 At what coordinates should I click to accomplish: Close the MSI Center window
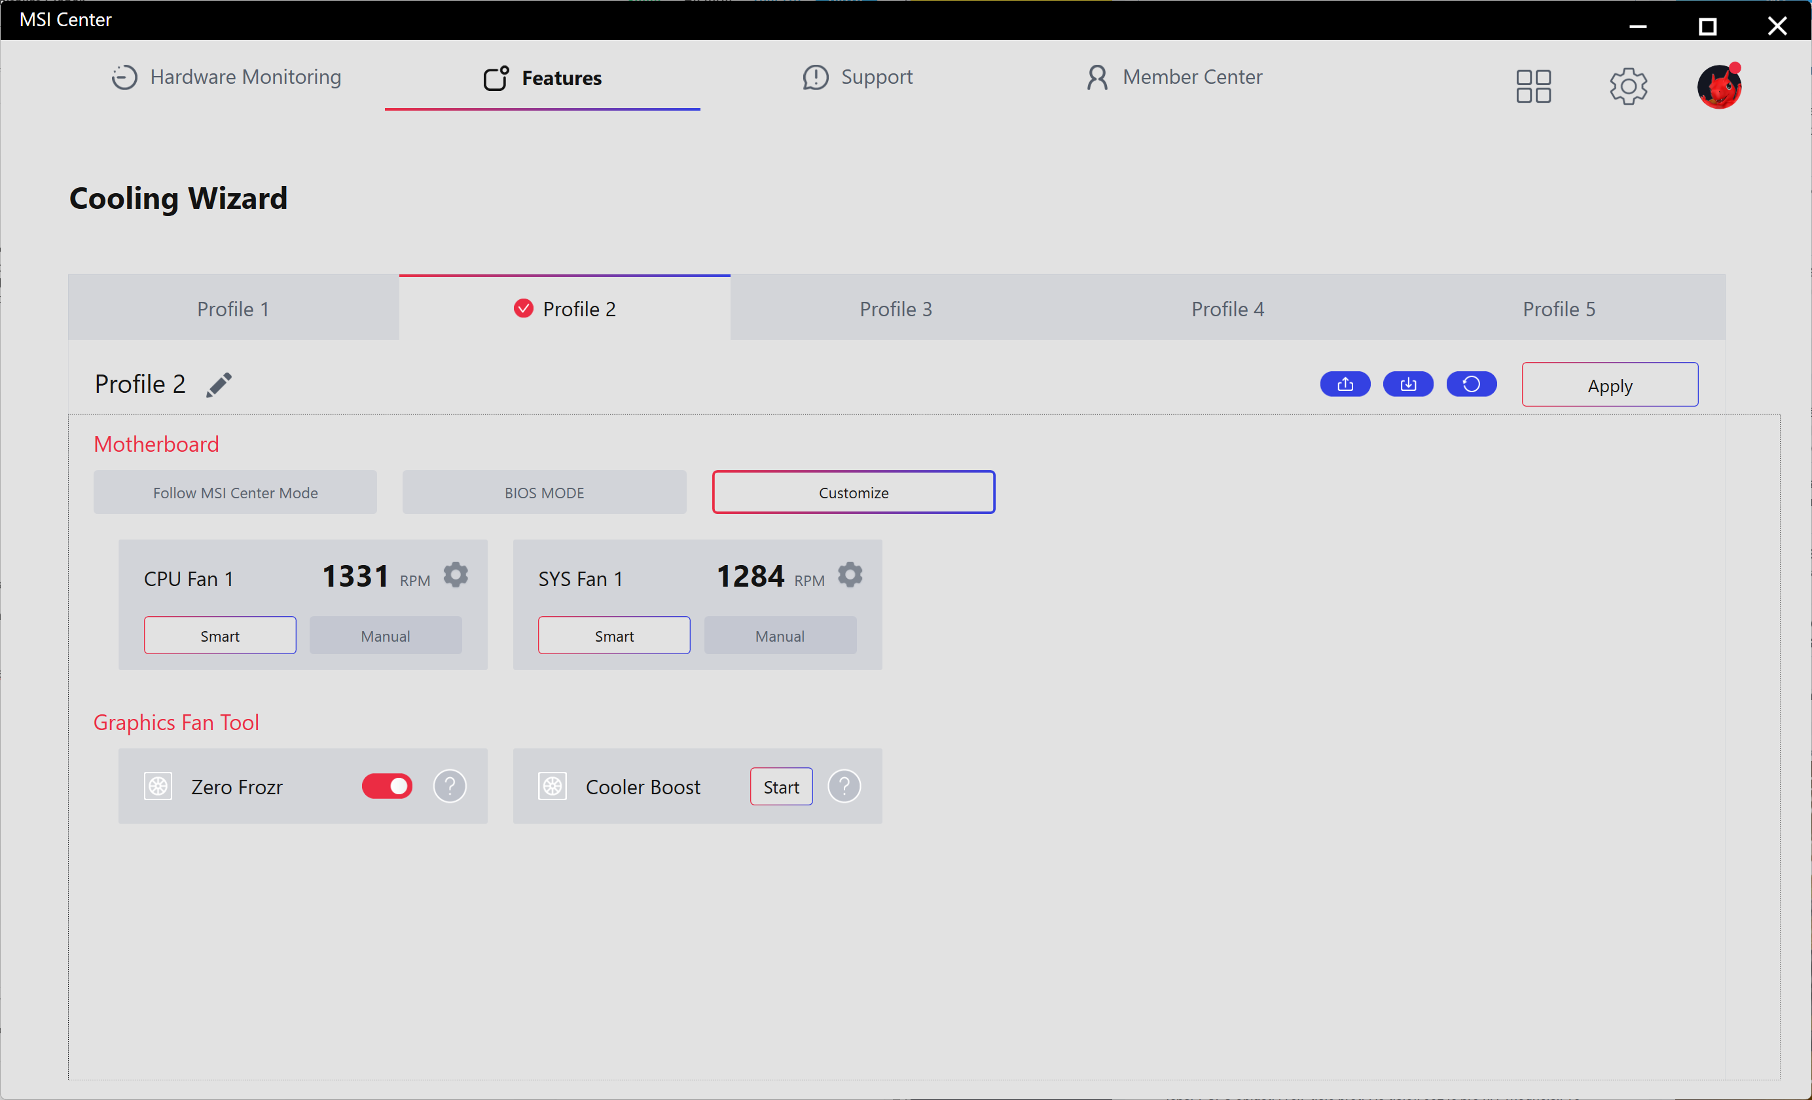pyautogui.click(x=1777, y=26)
